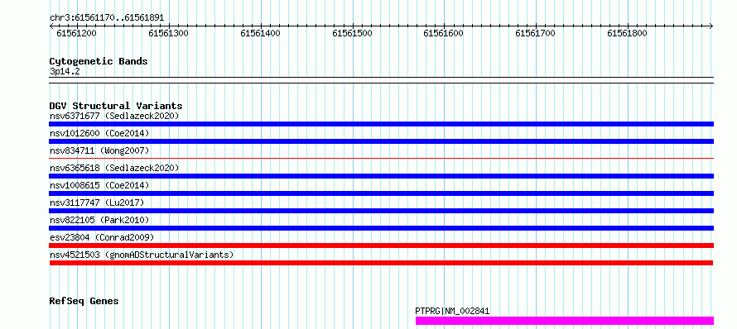Open the PTPRG|NM_002841 gene label
Screen dimensions: 737x329
(452, 311)
